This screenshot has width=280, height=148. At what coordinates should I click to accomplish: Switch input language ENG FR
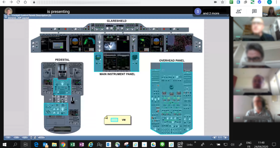tap(248, 145)
